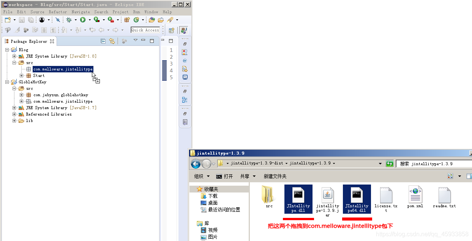Click the New wizard icon in Eclipse toolbar

click(8, 20)
